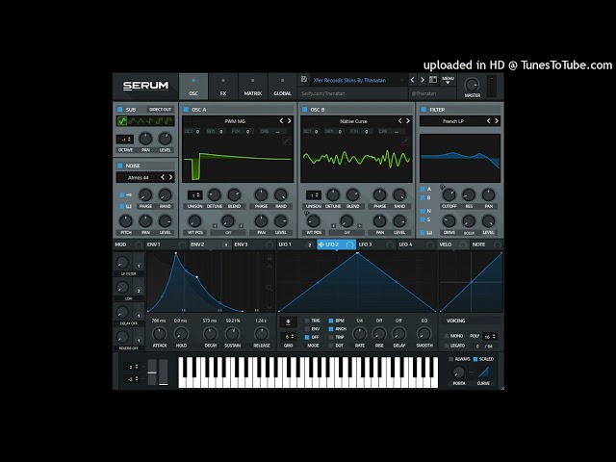Toggle the LFO BPM sync checkbox
Image resolution: width=616 pixels, height=462 pixels.
[331, 321]
